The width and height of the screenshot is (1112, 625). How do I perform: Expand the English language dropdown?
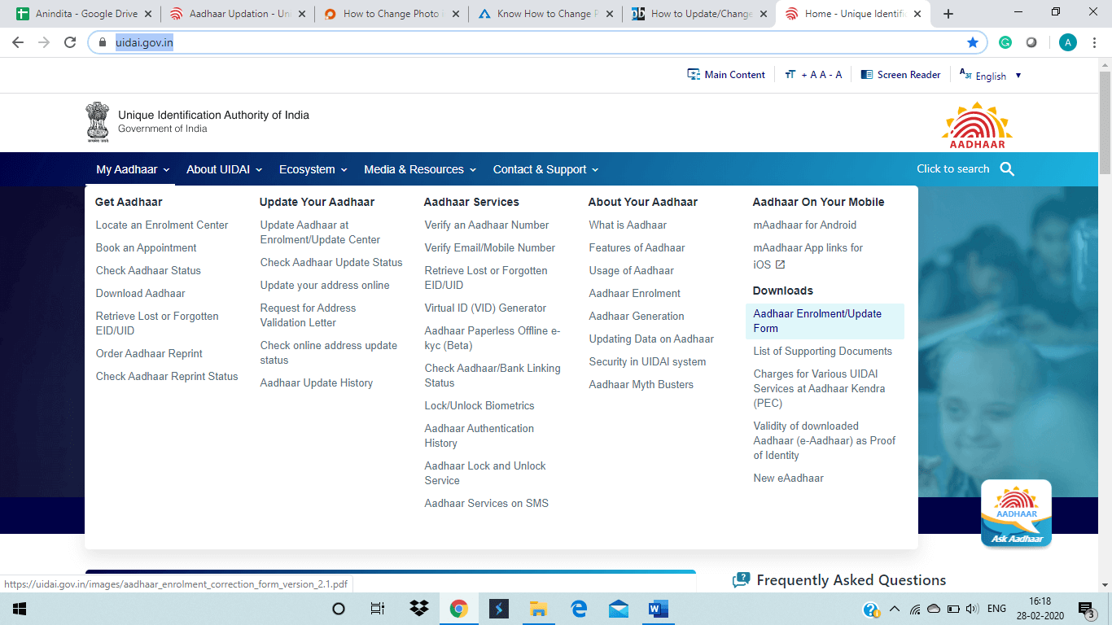(991, 76)
